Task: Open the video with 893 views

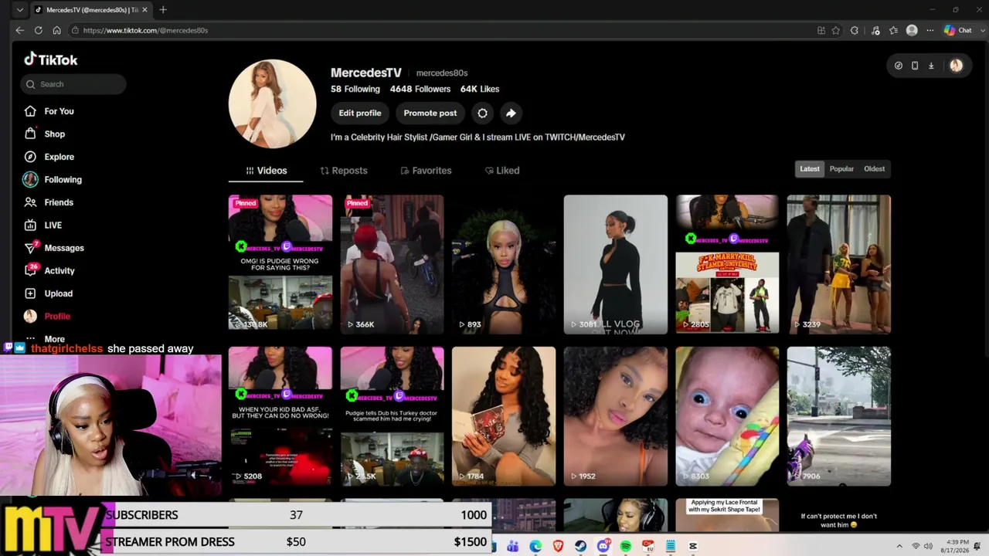Action: point(504,264)
